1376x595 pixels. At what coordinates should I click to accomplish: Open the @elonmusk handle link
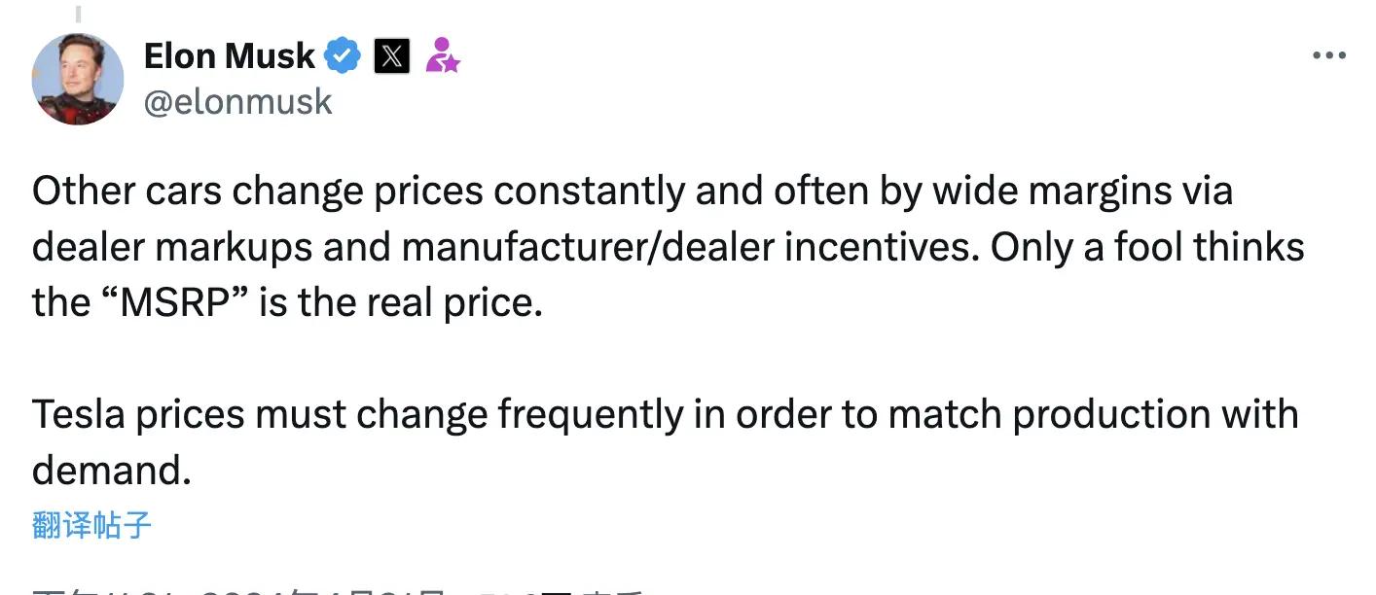pos(238,101)
